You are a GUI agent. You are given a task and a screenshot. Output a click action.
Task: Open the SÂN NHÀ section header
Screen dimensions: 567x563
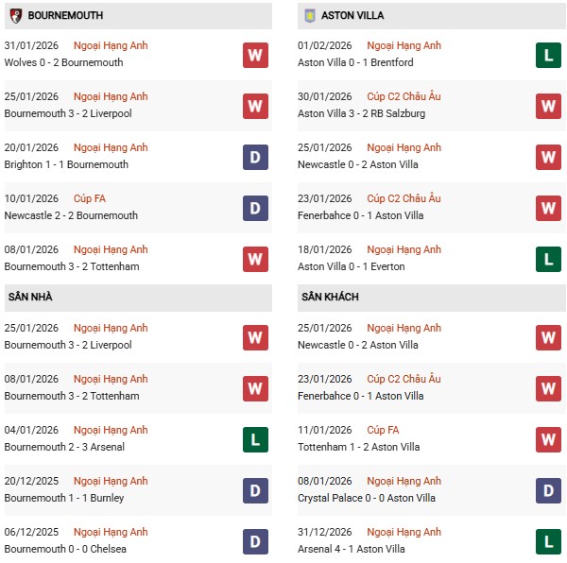coord(29,297)
